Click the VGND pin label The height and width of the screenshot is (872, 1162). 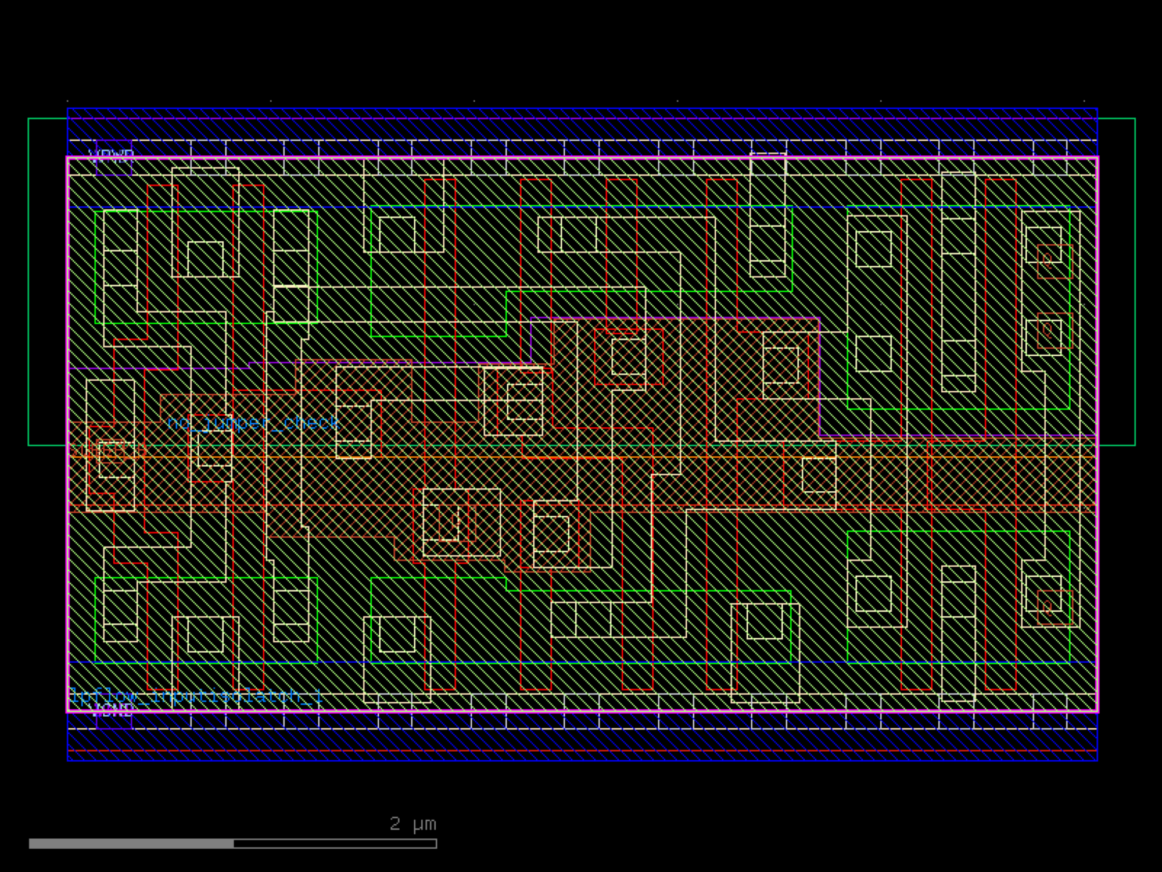click(x=113, y=709)
